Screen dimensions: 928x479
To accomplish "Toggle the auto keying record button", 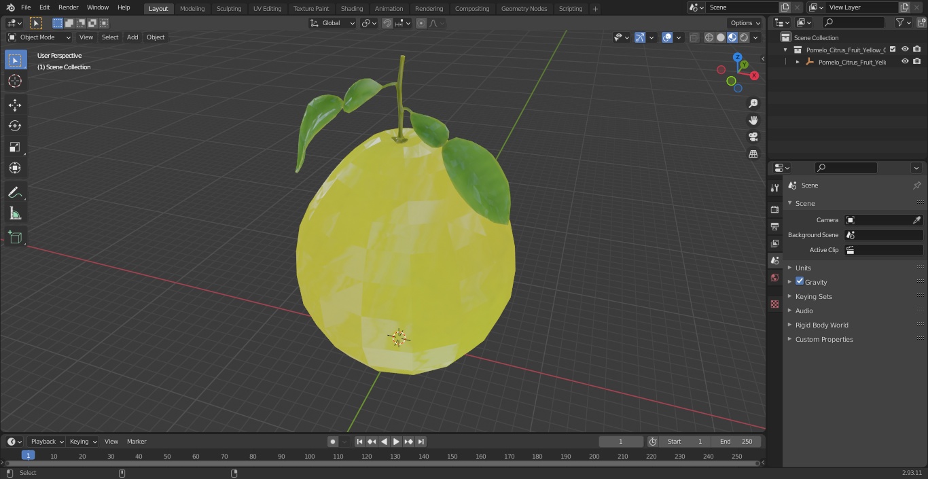I will (x=333, y=442).
